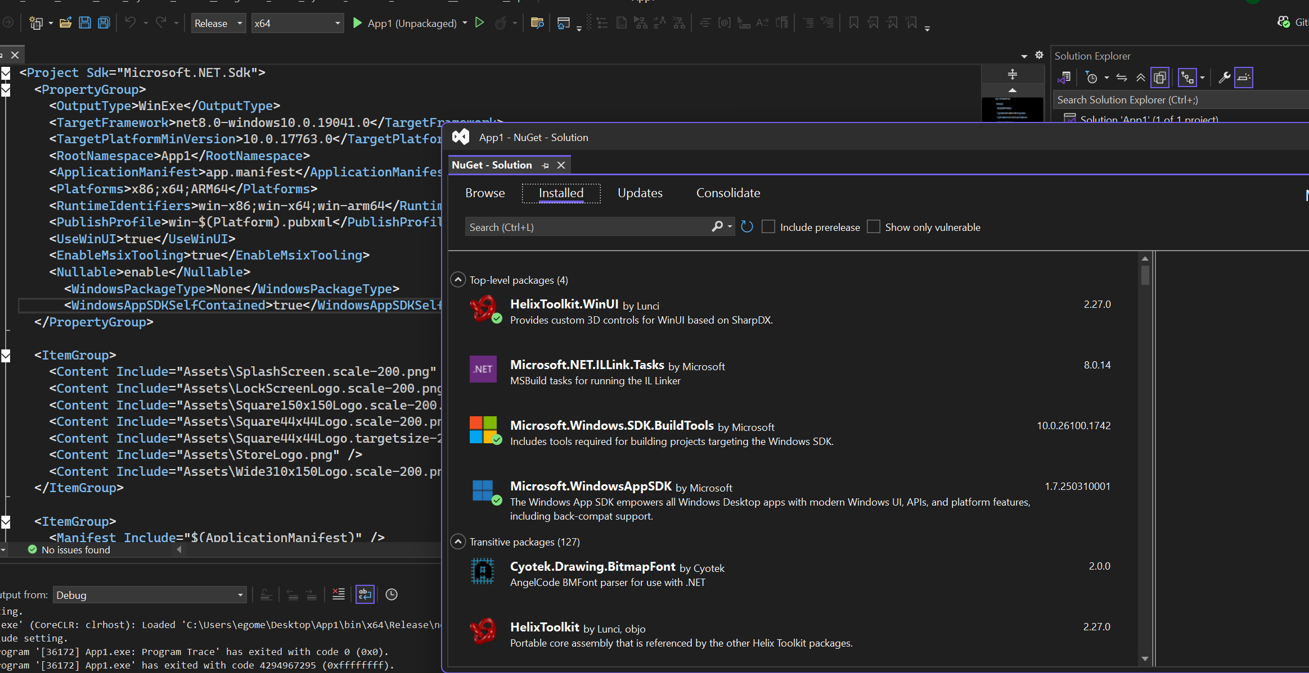
Task: Refresh the NuGet package list
Action: pos(747,227)
